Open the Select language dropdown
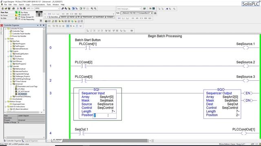Image resolution: width=261 pixels, height=146 pixels. coord(140,9)
